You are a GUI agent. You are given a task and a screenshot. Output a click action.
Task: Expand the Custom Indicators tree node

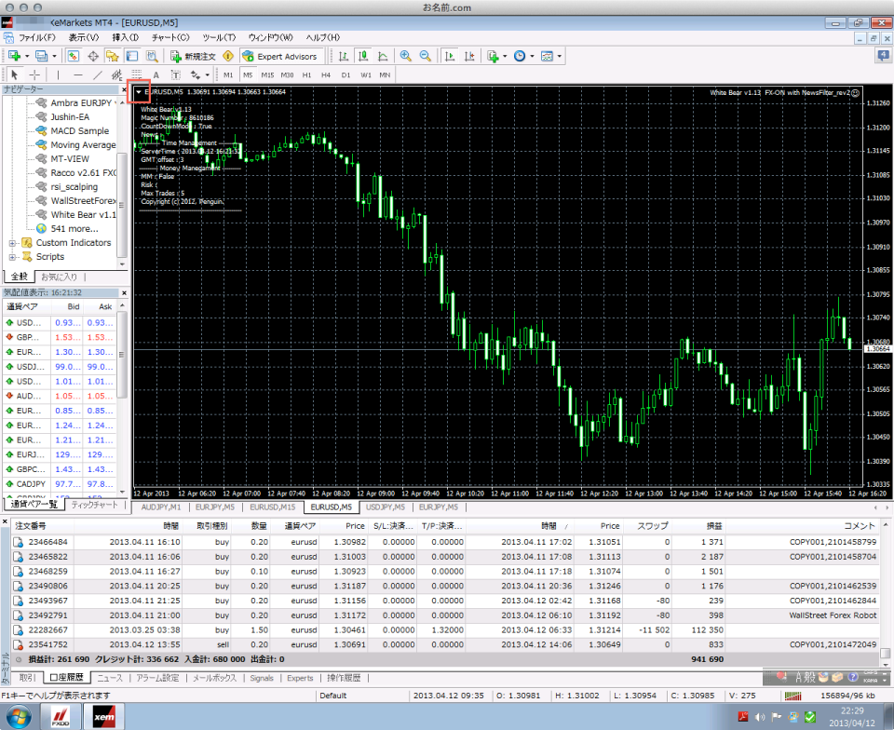[x=12, y=243]
